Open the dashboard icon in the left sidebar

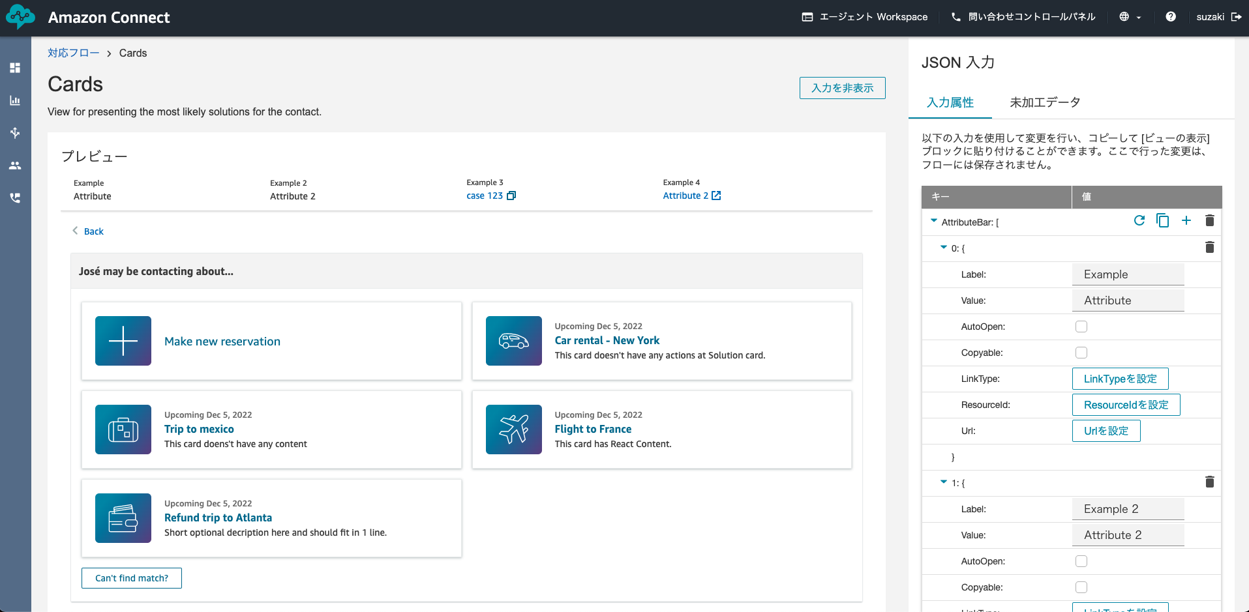click(x=14, y=68)
